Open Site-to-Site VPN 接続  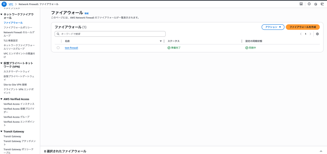15,85
